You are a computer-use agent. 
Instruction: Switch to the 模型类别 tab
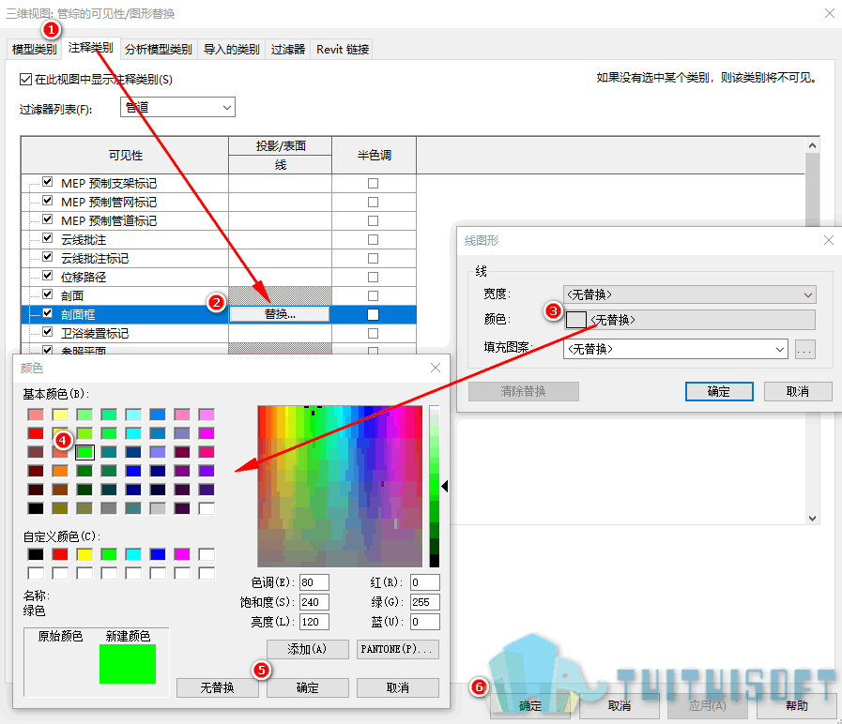(x=34, y=50)
